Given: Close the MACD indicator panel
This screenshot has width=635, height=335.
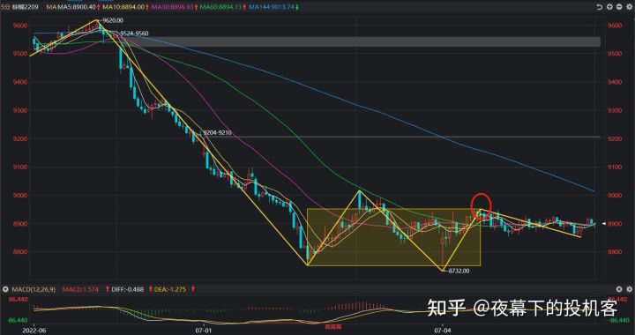Looking at the screenshot, I should 619,289.
